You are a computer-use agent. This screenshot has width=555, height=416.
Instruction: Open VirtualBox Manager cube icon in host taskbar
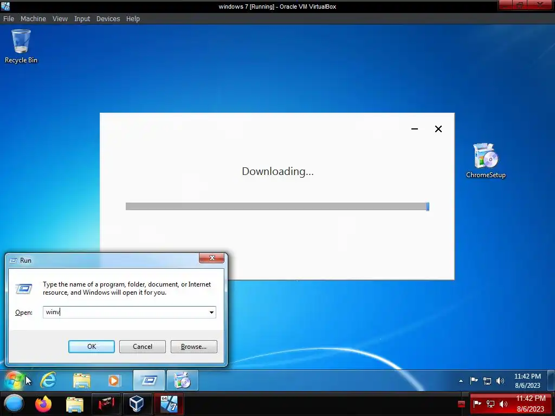coord(136,404)
